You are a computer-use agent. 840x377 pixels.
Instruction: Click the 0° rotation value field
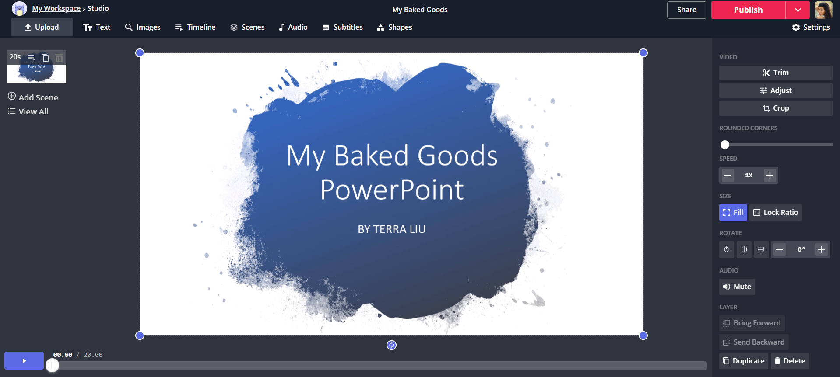pos(801,249)
